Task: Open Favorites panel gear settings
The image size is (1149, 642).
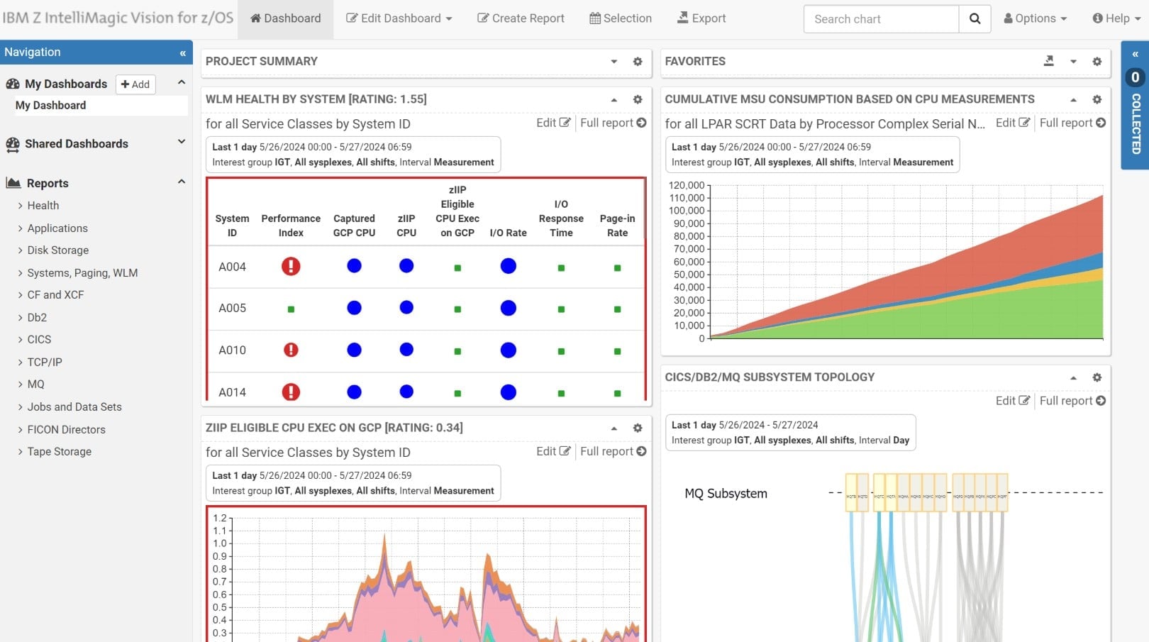Action: tap(1097, 62)
